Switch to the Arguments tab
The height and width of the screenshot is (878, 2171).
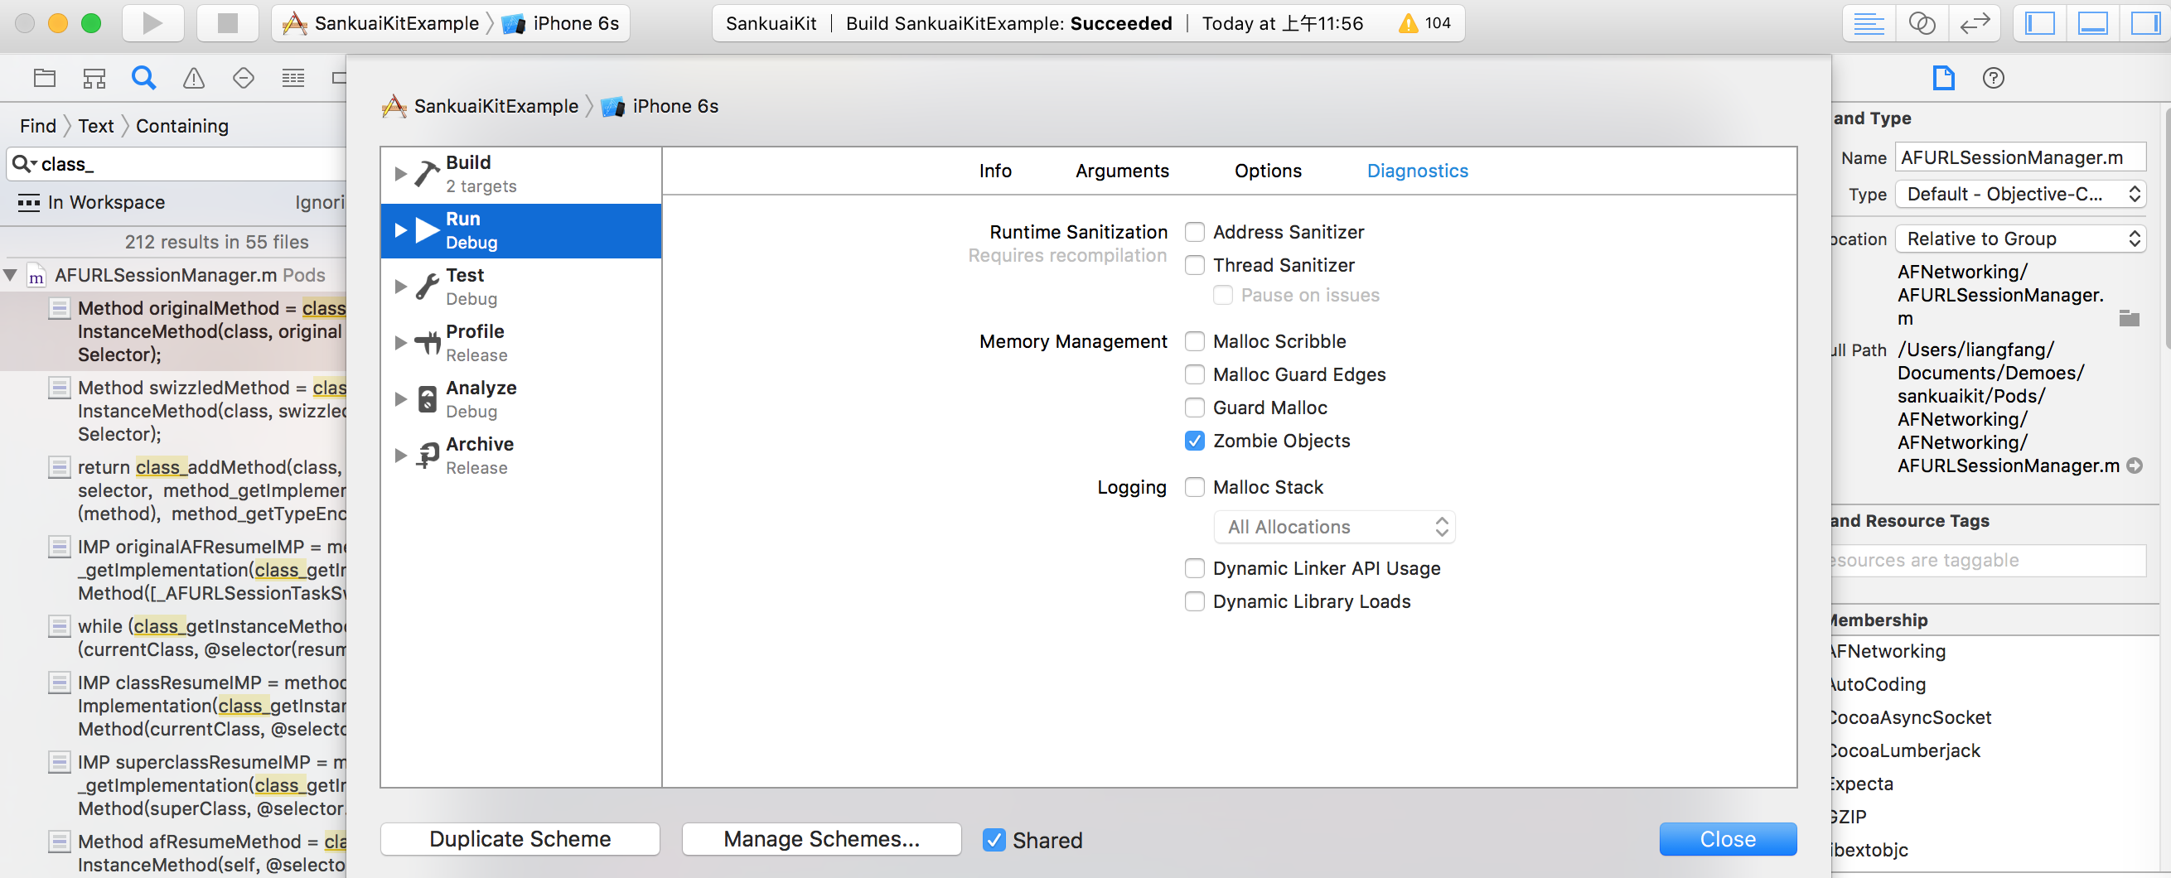coord(1121,171)
